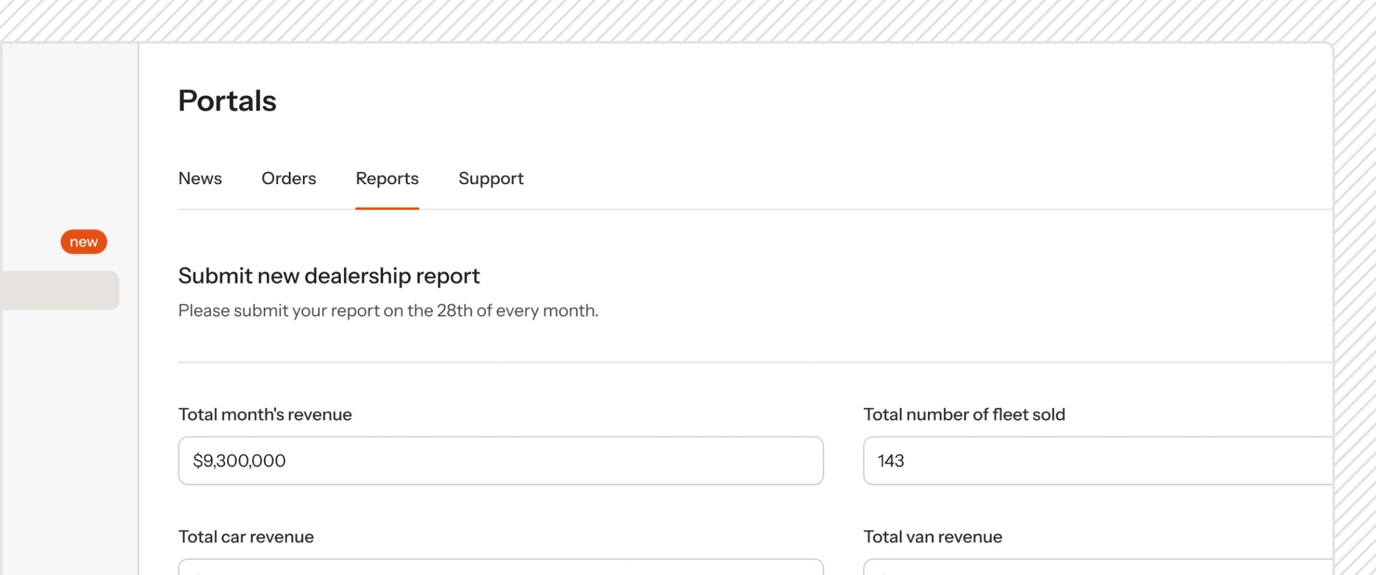
Task: Click the "Total month's revenue" label
Action: coord(265,414)
